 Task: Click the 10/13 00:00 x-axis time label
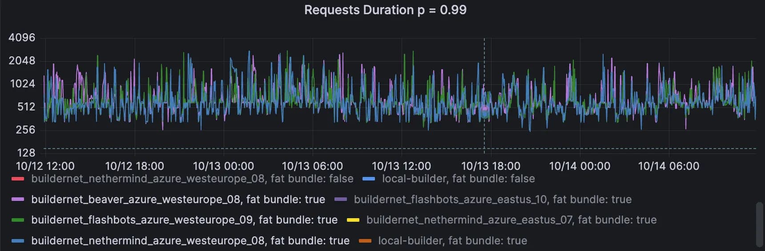click(x=223, y=166)
